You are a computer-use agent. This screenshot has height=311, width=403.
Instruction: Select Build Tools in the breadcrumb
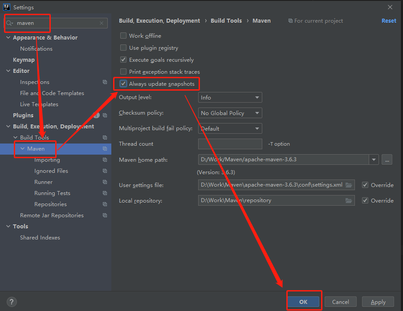click(x=226, y=20)
